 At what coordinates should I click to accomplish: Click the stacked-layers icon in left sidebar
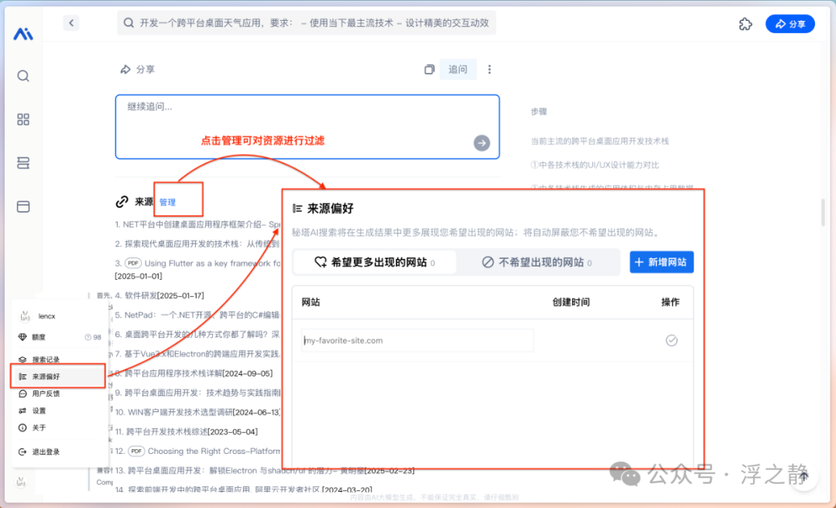point(23,163)
